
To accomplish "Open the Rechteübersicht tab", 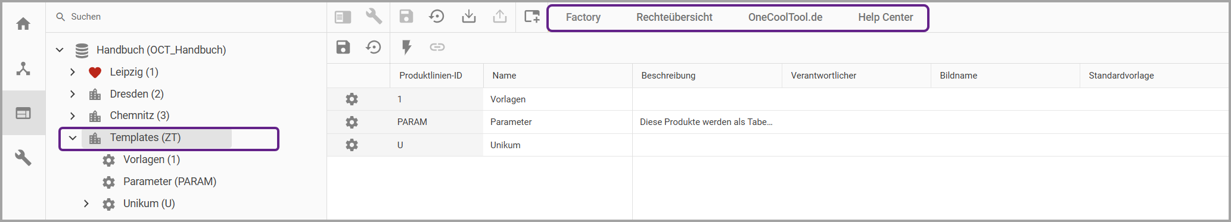I will (674, 17).
